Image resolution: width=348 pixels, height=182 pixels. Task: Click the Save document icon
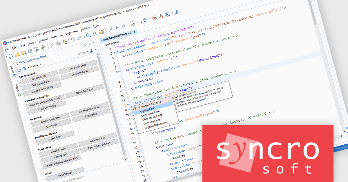pyautogui.click(x=30, y=51)
